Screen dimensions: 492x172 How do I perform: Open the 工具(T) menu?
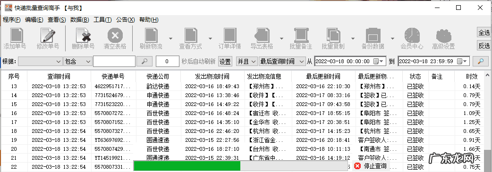coord(102,20)
